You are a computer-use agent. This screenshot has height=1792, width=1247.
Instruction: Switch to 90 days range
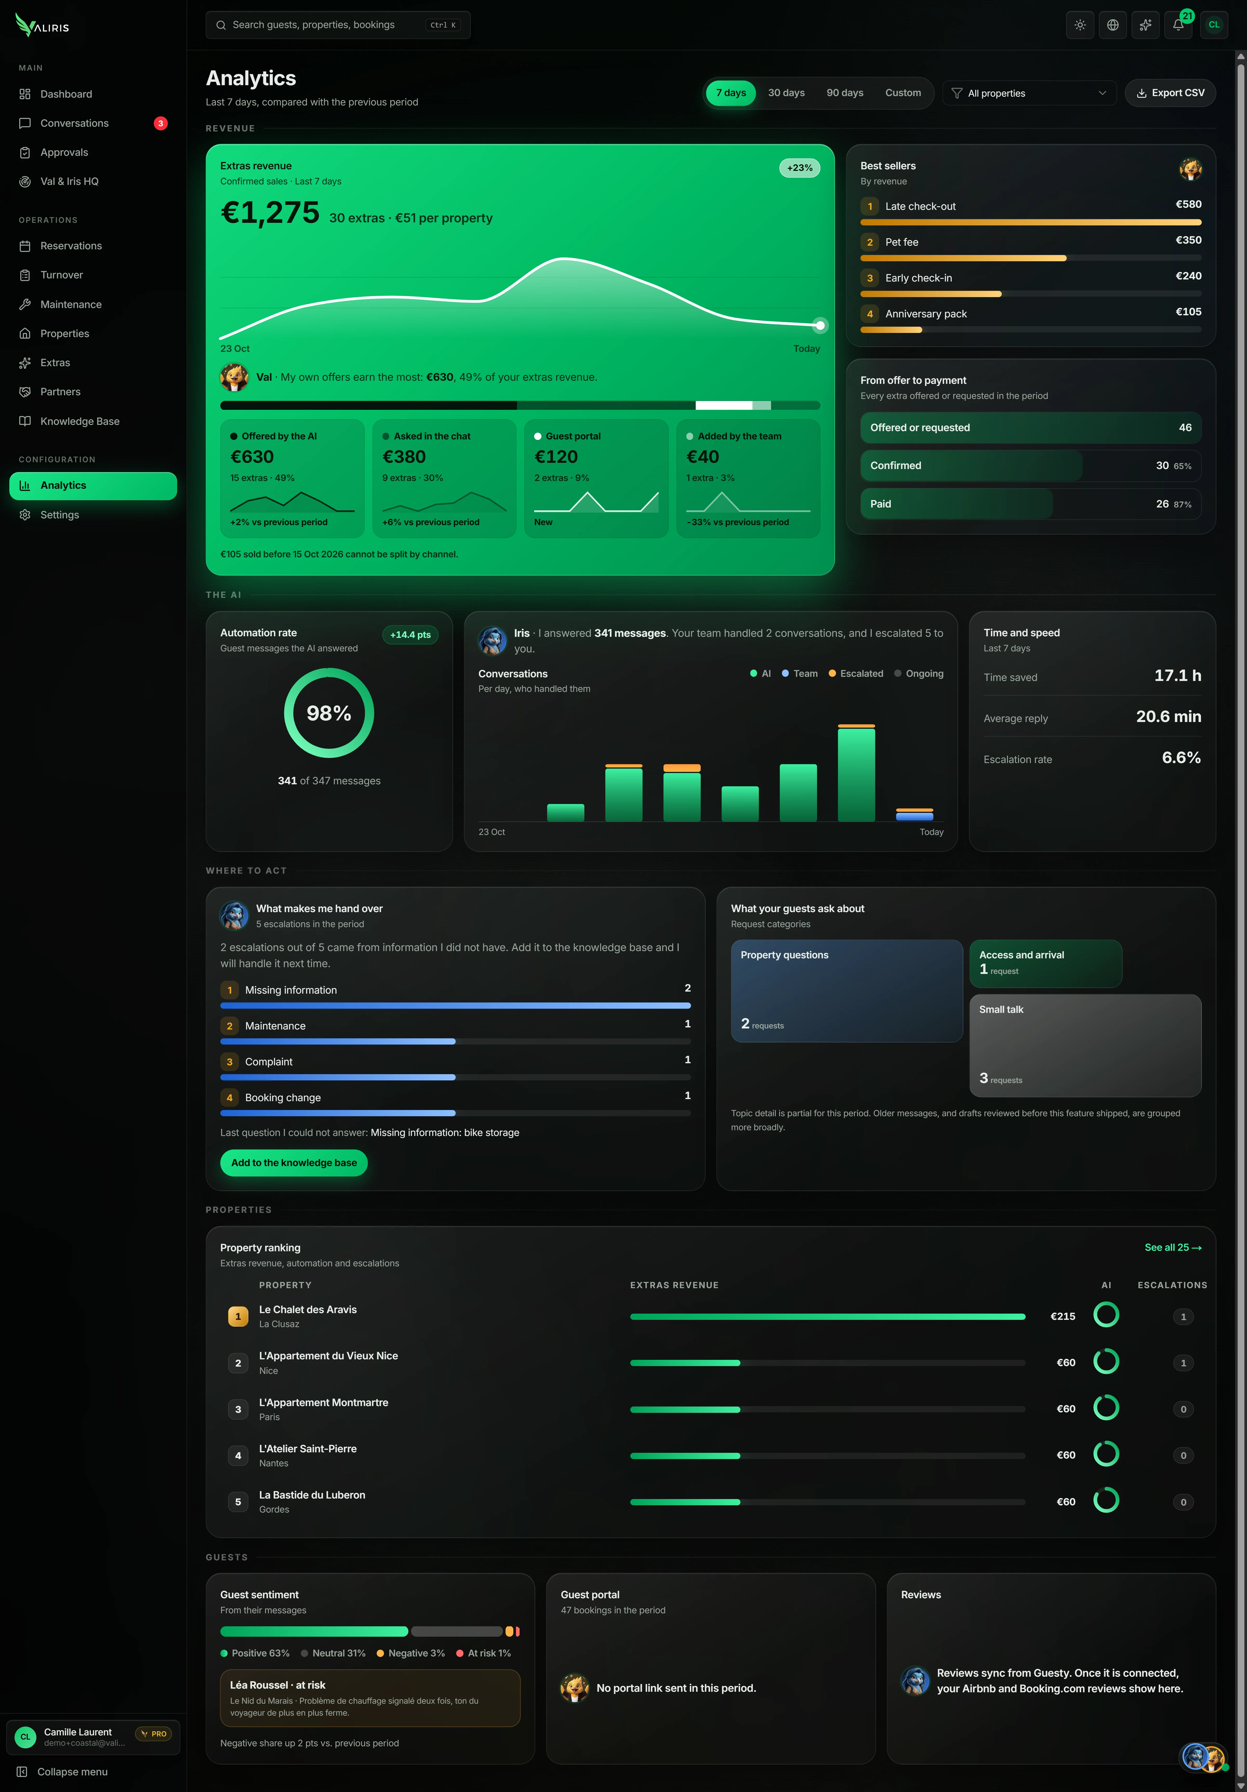845,93
